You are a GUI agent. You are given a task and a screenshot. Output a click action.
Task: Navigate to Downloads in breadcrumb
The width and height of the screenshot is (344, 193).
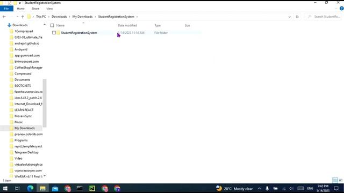(x=59, y=17)
